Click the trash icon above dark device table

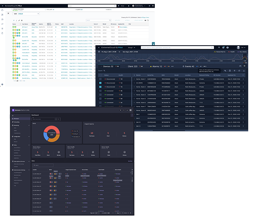pos(230,71)
